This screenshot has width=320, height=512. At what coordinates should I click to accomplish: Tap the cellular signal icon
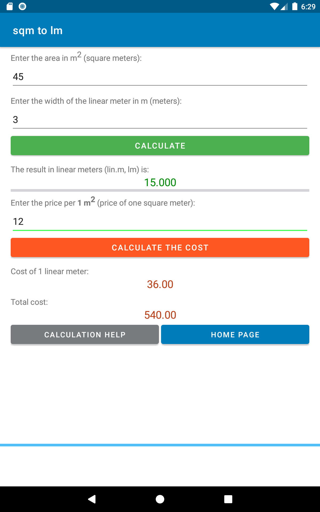click(284, 6)
